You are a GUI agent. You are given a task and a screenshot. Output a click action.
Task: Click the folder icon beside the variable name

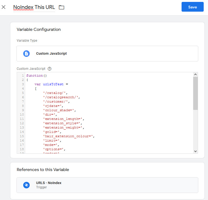pos(62,7)
